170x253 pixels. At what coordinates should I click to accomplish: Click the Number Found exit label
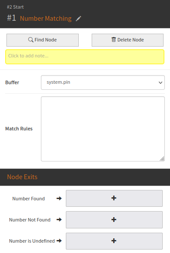pyautogui.click(x=28, y=199)
